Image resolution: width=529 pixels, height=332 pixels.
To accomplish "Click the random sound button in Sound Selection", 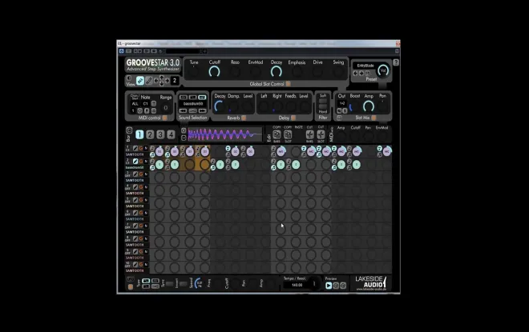I will [x=192, y=110].
